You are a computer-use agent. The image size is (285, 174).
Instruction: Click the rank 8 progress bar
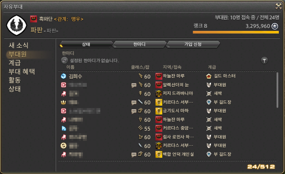pos(236,32)
